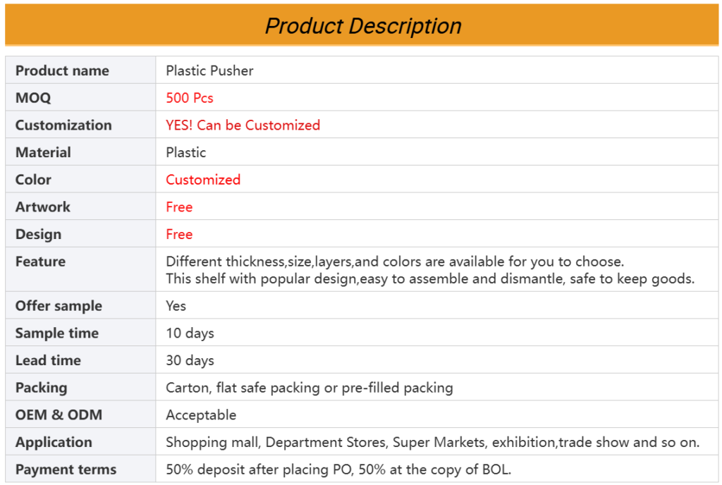Click the Offer sample row label
Screen dimensions: 722x485
[59, 305]
